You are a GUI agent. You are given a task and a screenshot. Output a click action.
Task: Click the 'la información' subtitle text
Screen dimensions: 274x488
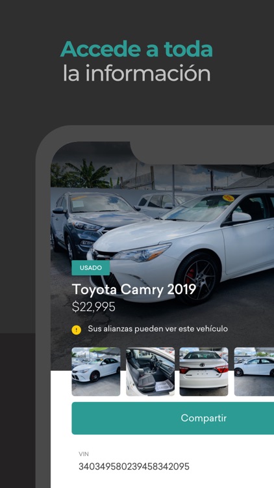tap(137, 74)
